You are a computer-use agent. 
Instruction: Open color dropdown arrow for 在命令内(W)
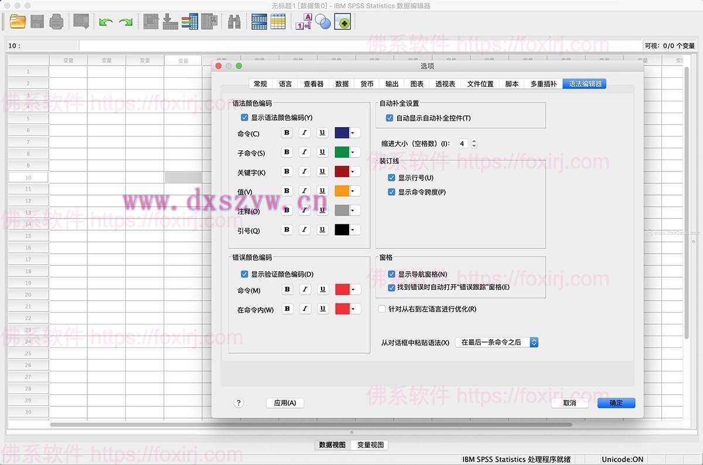pyautogui.click(x=353, y=309)
